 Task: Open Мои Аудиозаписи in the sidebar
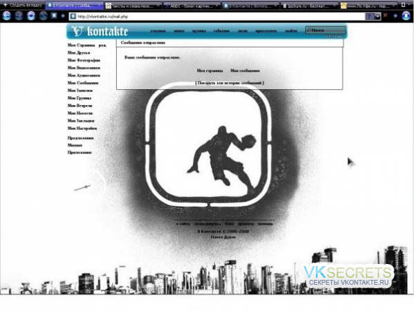(84, 75)
